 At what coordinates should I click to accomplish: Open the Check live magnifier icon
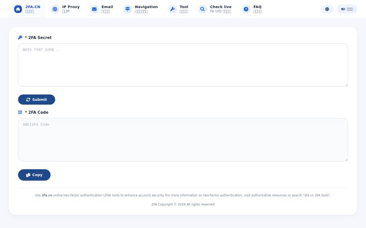[x=202, y=9]
